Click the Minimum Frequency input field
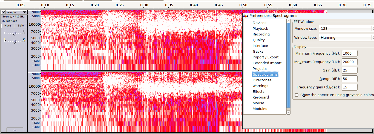The width and height of the screenshot is (374, 134). click(350, 53)
